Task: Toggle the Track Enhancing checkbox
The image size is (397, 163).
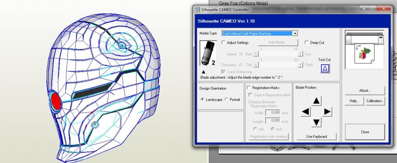Action: coord(223,72)
